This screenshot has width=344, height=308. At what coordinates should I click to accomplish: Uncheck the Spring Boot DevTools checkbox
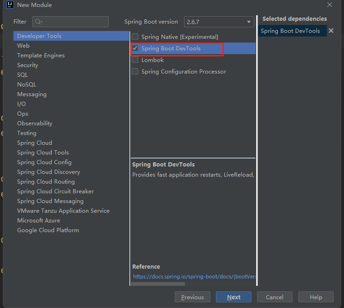(x=135, y=48)
